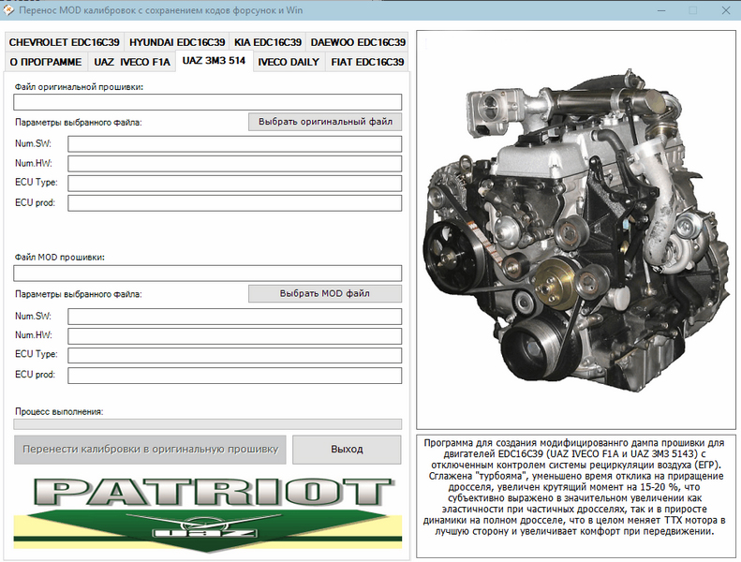This screenshot has height=562, width=741.
Task: Click the original file Num.SW field
Action: [235, 144]
